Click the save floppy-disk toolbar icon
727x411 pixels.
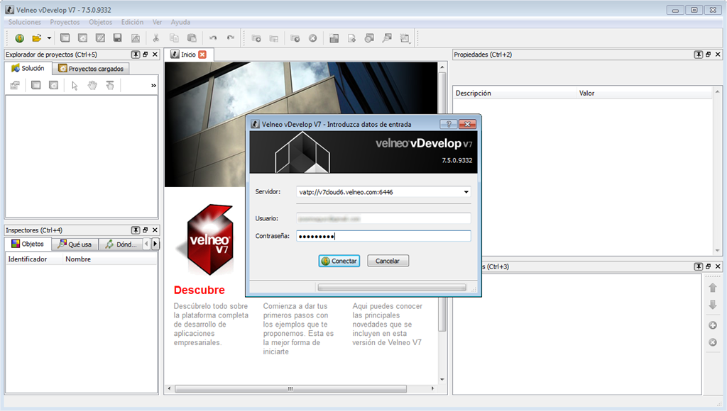(118, 38)
